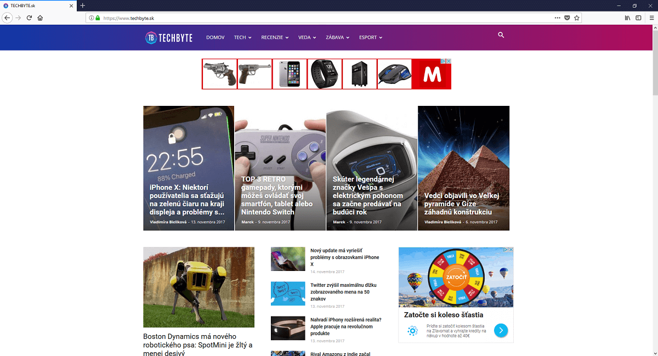The image size is (658, 356).
Task: Click the SpotMini robot dog photo
Action: pos(199,287)
